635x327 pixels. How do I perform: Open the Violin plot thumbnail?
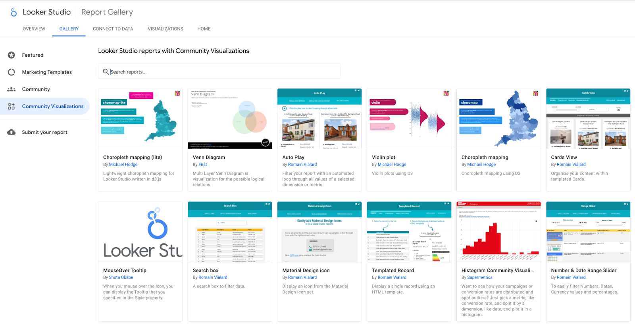[x=409, y=119]
